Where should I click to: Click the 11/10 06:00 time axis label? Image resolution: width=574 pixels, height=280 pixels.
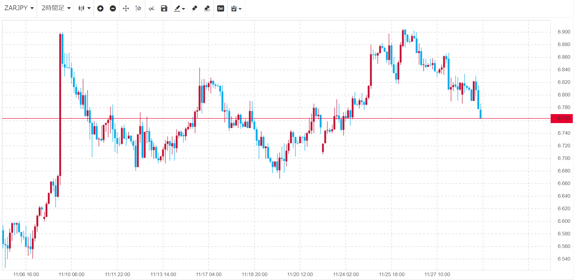point(71,274)
